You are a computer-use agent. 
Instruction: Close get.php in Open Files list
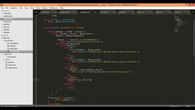click(2, 24)
